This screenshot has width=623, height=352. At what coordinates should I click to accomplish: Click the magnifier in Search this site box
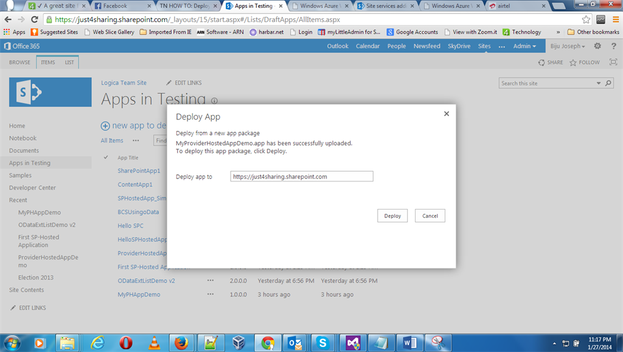(608, 83)
